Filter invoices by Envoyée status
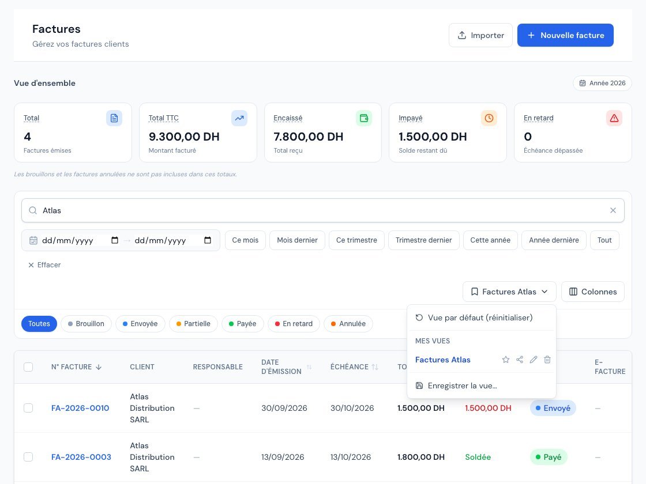The width and height of the screenshot is (646, 484). [x=140, y=324]
